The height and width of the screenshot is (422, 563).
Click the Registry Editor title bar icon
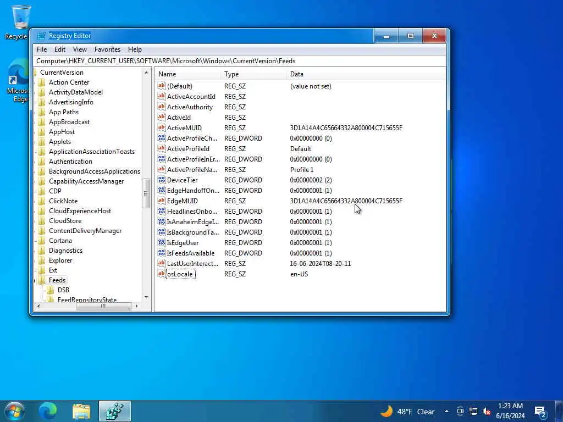coord(42,36)
